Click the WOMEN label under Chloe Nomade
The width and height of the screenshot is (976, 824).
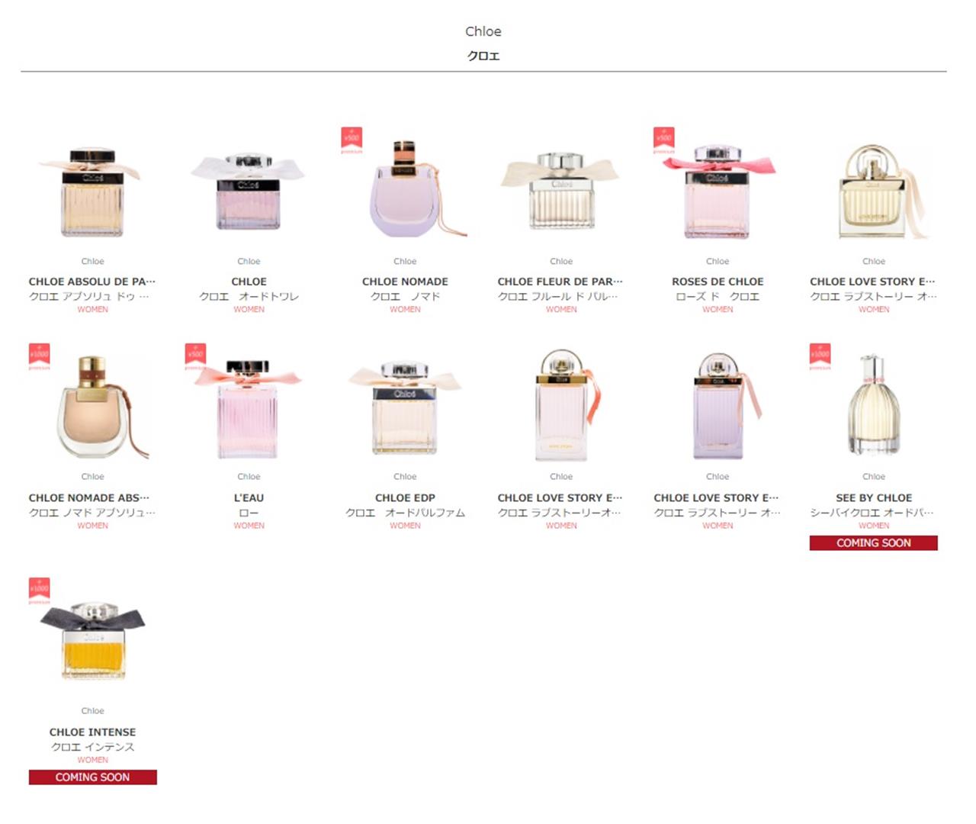pos(405,310)
